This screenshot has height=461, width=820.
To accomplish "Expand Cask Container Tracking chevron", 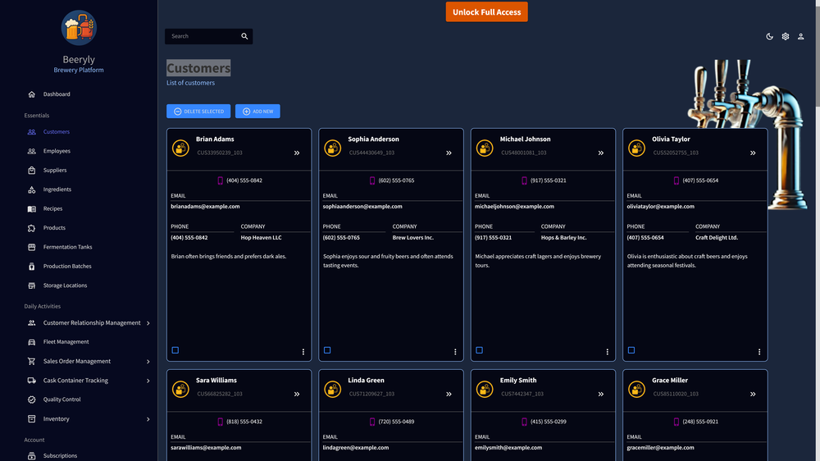I will [x=148, y=381].
